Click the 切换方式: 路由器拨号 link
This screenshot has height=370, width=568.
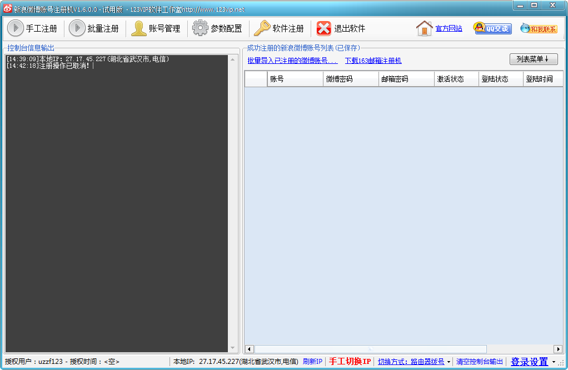point(411,361)
